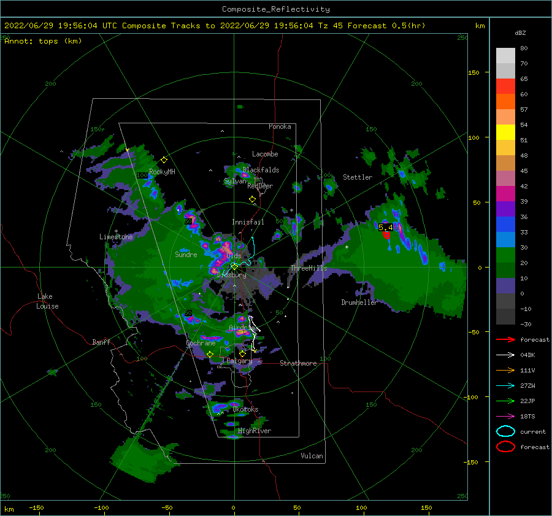Click the Calgary city label
The height and width of the screenshot is (516, 552).
[239, 361]
